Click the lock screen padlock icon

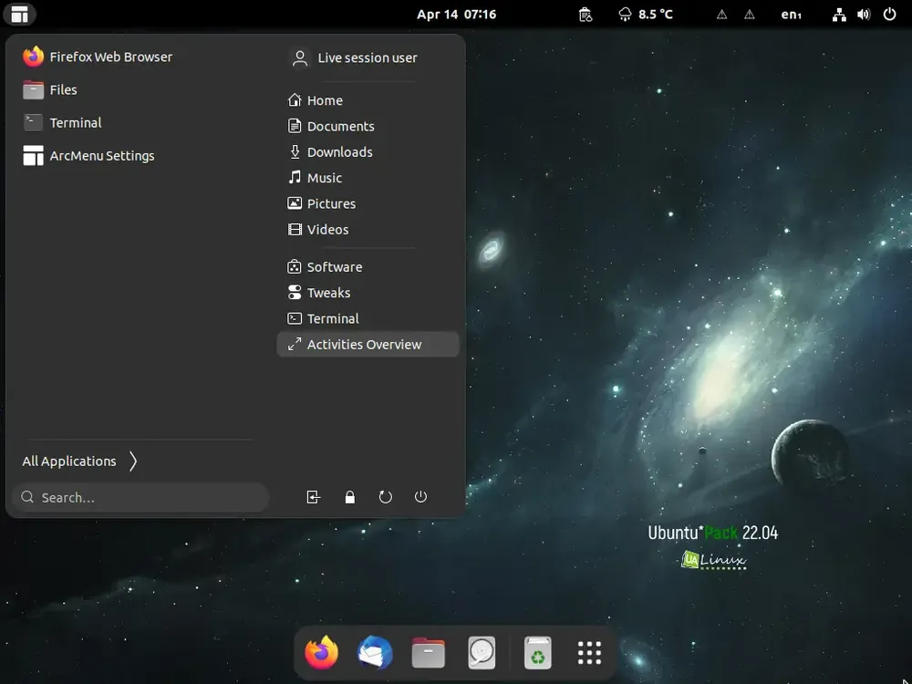pyautogui.click(x=349, y=497)
